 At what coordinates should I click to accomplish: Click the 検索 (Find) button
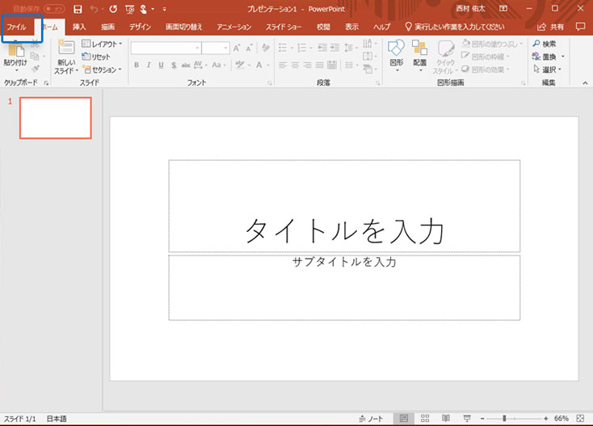coord(545,44)
